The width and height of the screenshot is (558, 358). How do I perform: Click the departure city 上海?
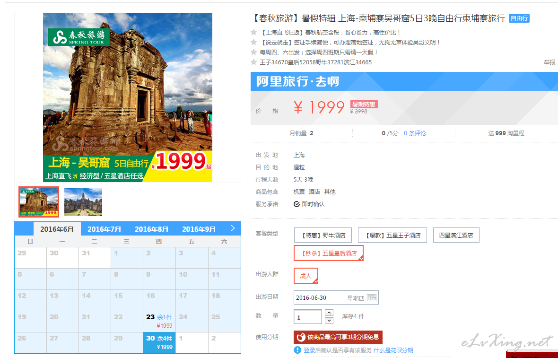(299, 155)
